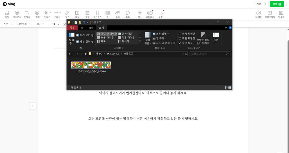
Task: Open 내 클립 in the right toolbar
Action: (259, 15)
